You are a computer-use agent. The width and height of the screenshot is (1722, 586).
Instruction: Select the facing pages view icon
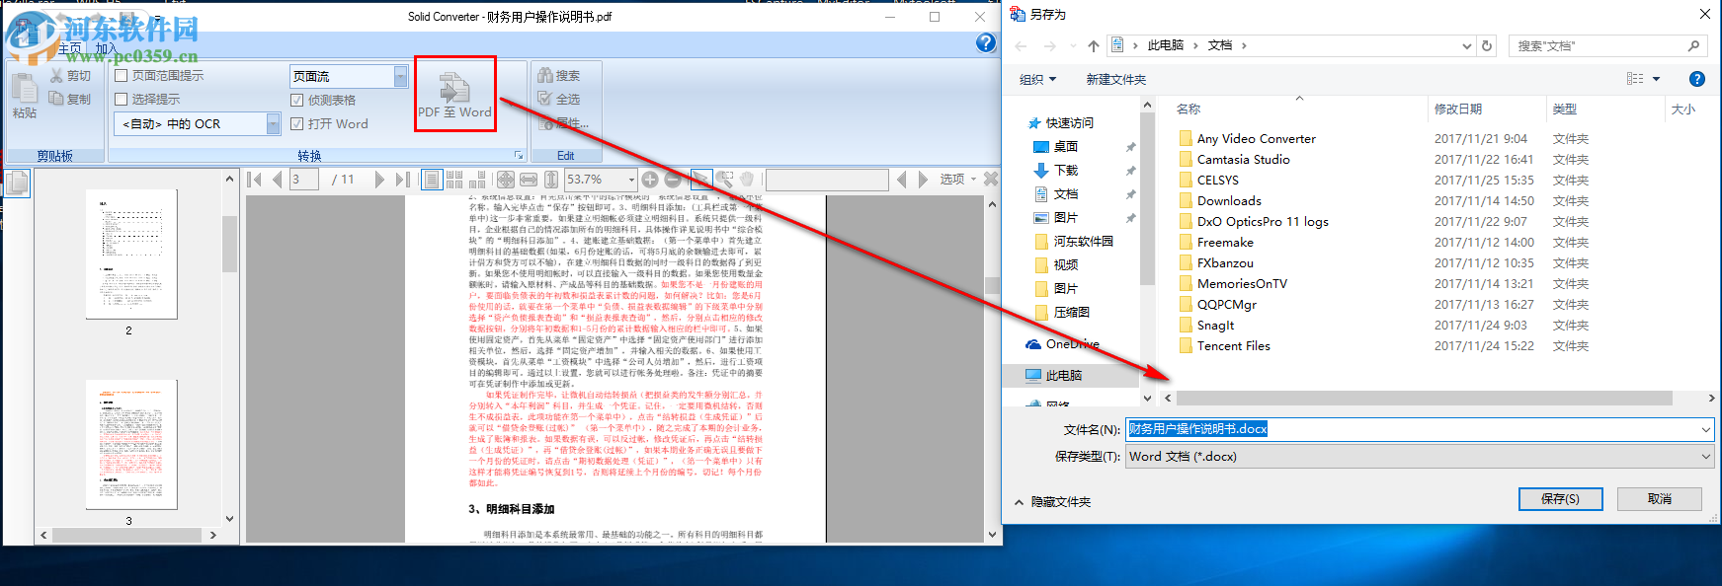pos(477,180)
